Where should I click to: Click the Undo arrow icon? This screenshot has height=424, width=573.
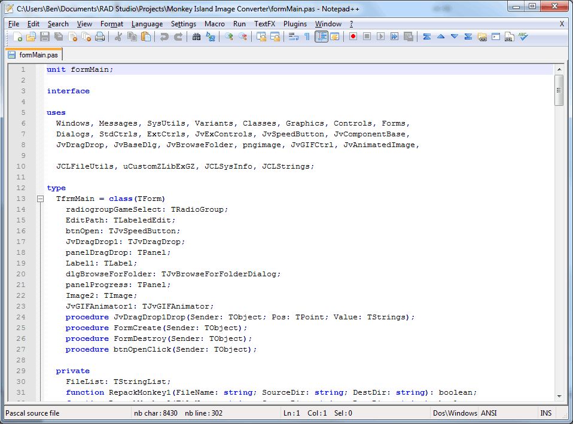tap(164, 36)
